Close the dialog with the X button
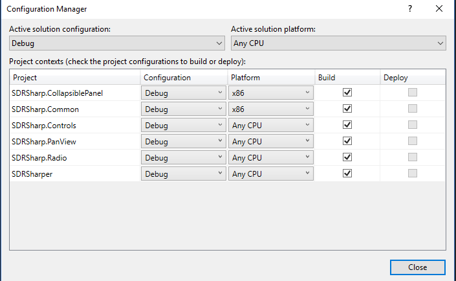The width and height of the screenshot is (456, 281). [439, 9]
